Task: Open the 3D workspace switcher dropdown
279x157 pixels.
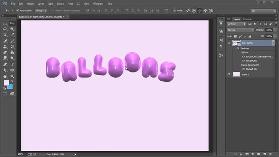Action: point(263,11)
